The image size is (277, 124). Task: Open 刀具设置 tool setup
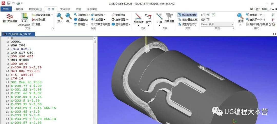pyautogui.click(x=169, y=18)
